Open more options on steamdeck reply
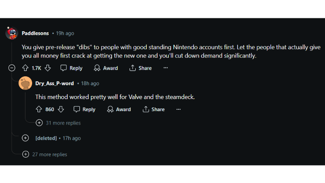The height and width of the screenshot is (183, 325). pos(179,109)
